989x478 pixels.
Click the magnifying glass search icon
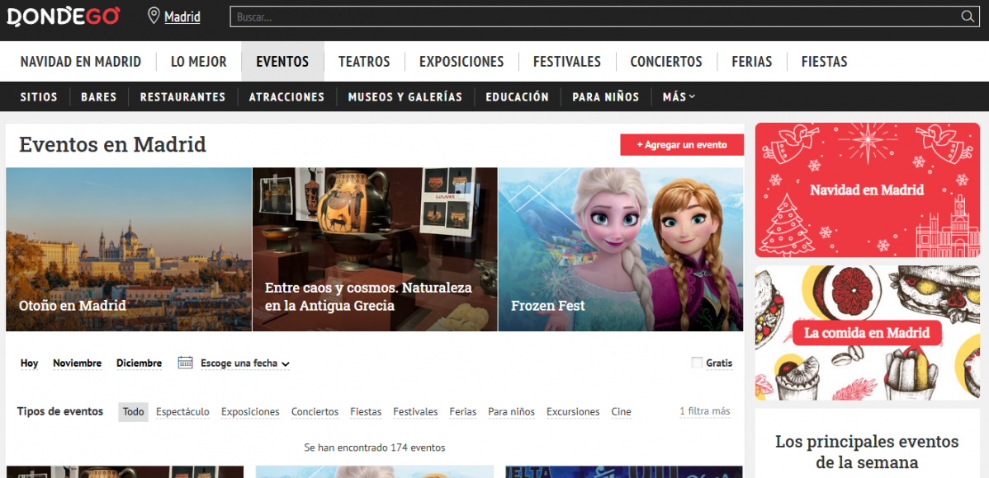[968, 17]
